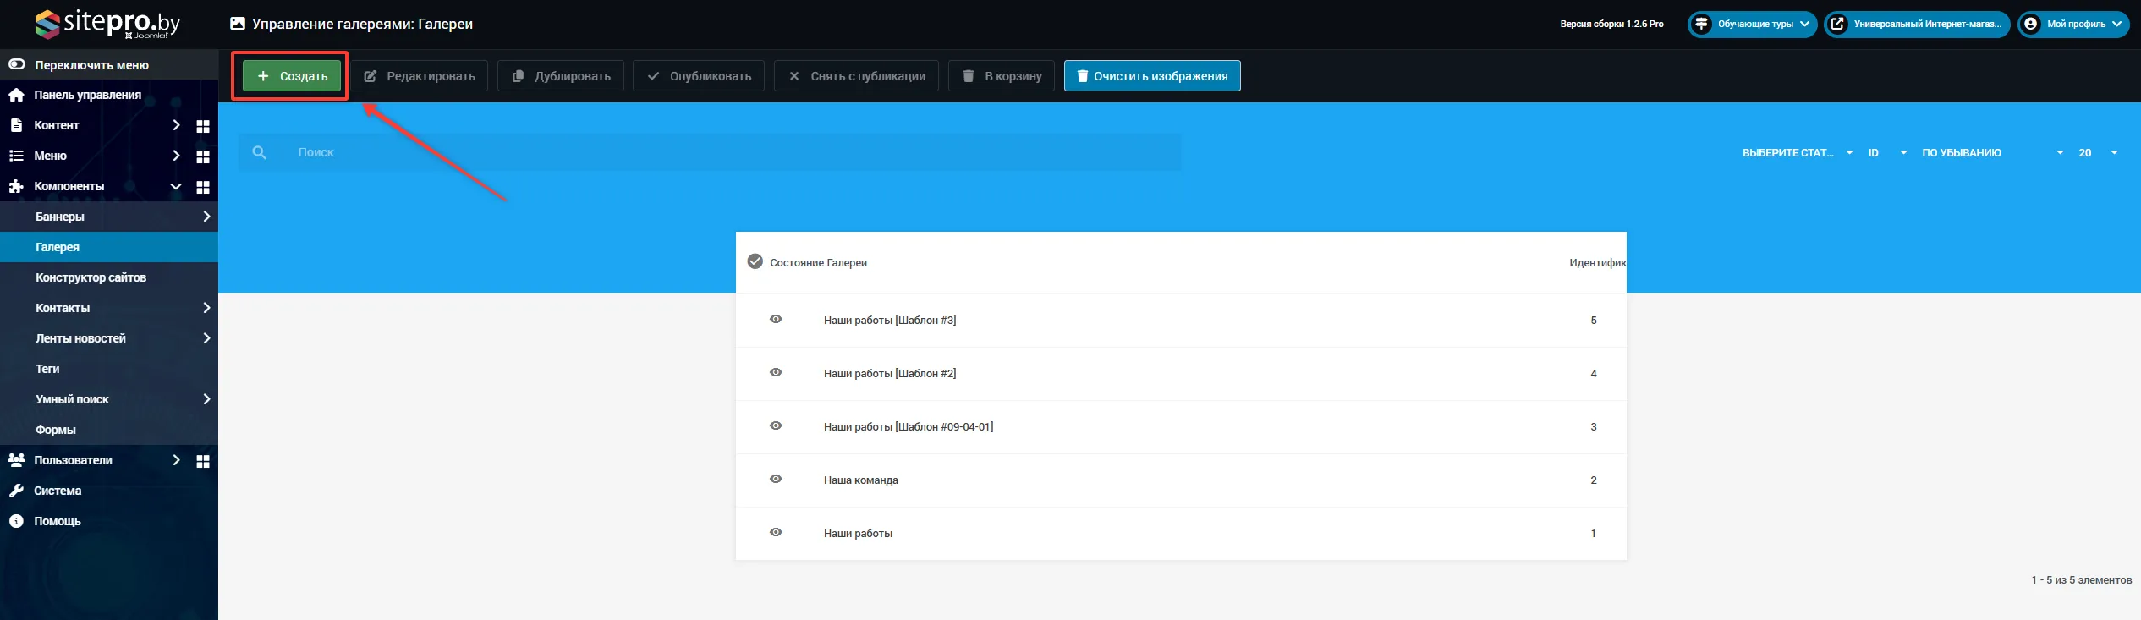Viewport: 2141px width, 620px height.
Task: Open the Выберите статус filter dropdown
Action: pos(1797,153)
